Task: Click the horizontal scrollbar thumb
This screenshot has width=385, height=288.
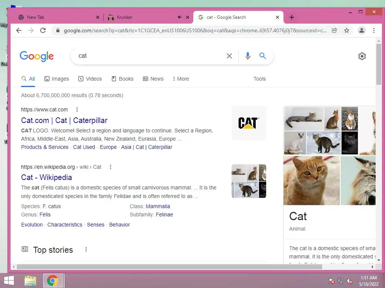Action: (170, 267)
